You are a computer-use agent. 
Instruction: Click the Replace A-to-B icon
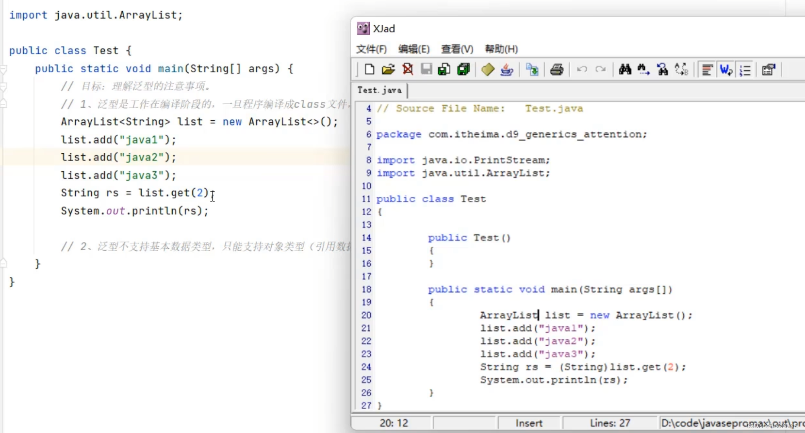pyautogui.click(x=681, y=69)
